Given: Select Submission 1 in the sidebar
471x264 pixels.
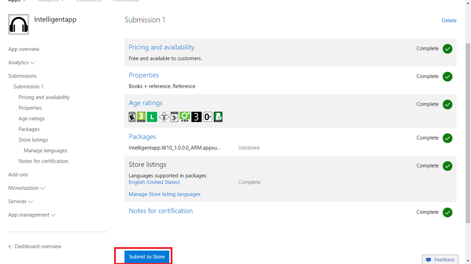Looking at the screenshot, I should 28,86.
